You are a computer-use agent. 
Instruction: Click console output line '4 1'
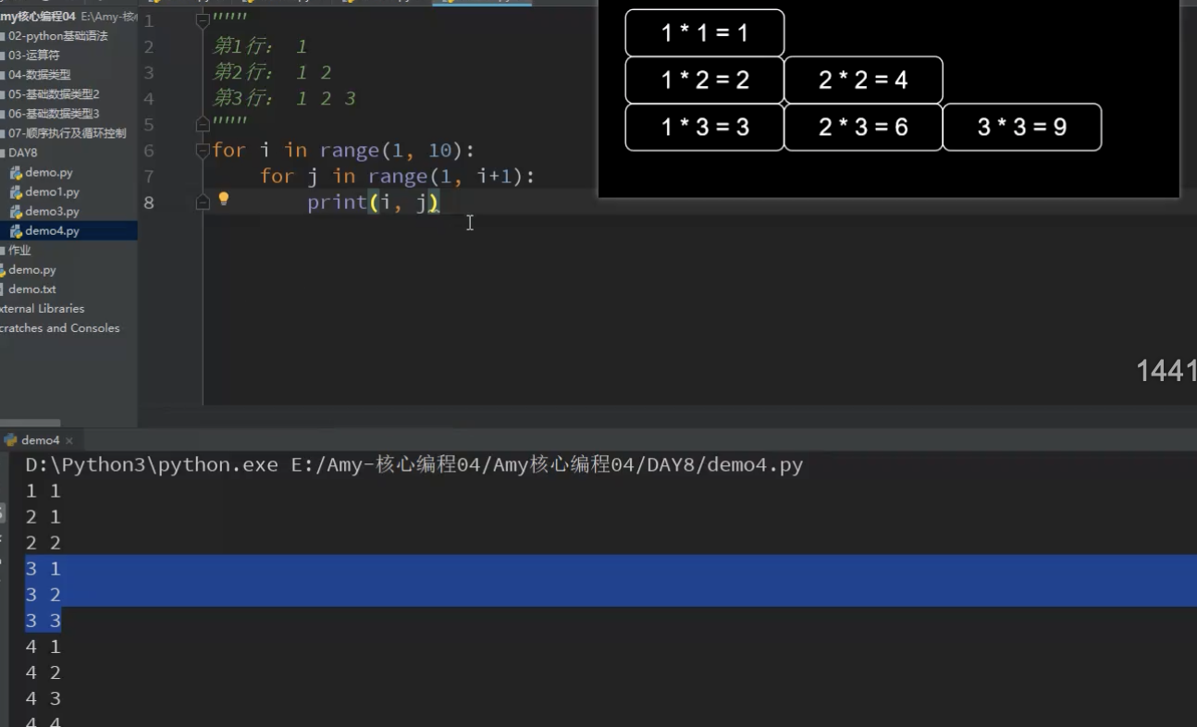(x=43, y=647)
